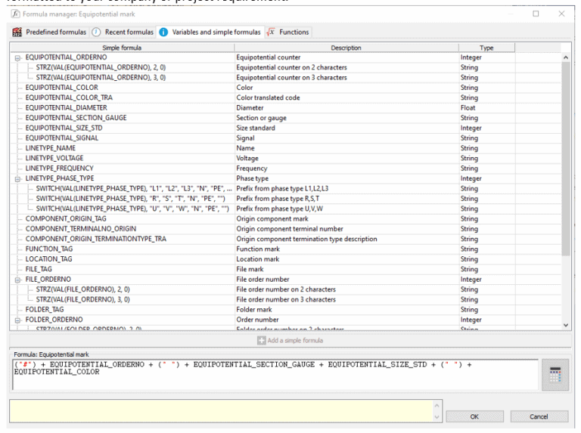Open the calculator icon beside the formula box
Screen dimensions: 581x433
pos(555,375)
